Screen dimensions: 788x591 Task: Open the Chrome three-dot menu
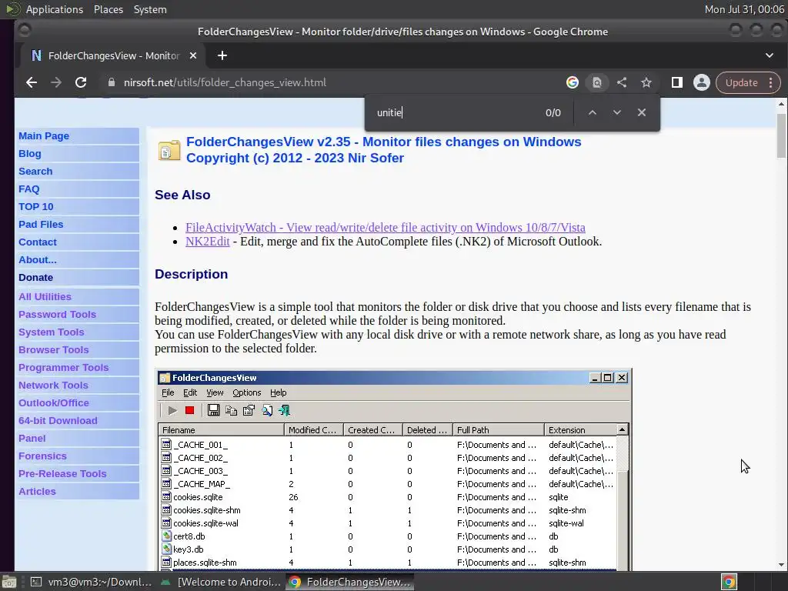[771, 82]
